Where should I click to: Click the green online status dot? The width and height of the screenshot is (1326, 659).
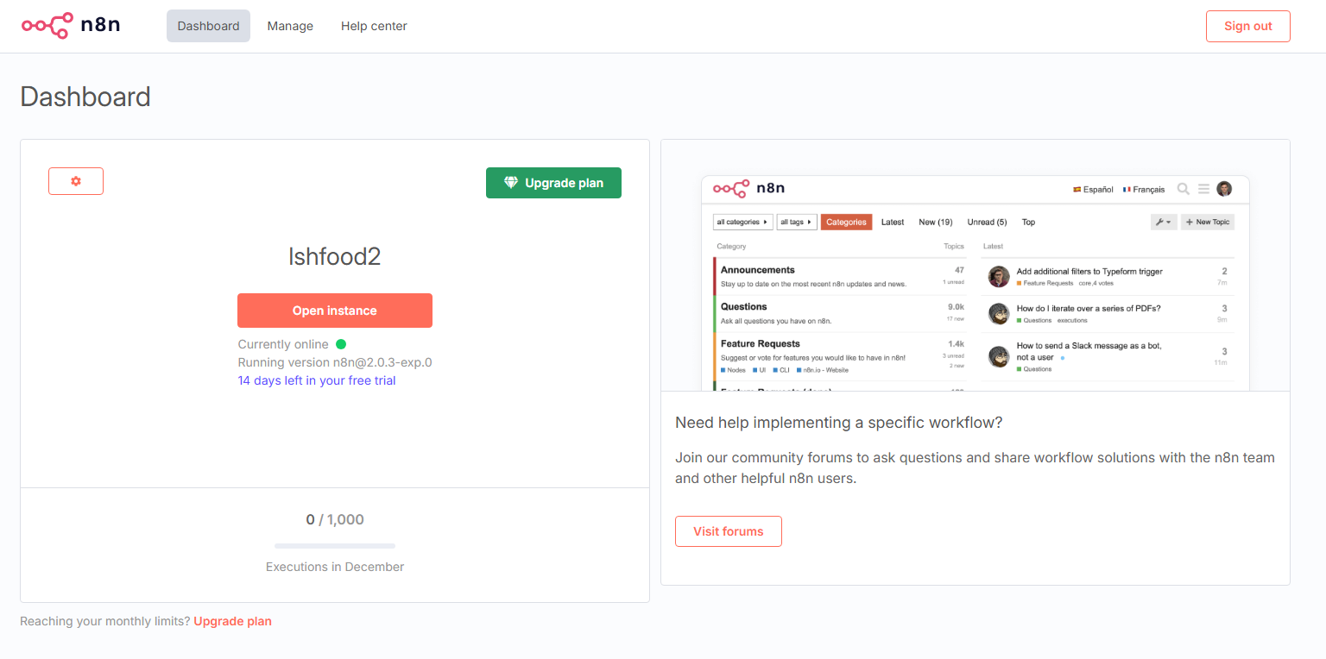(x=340, y=344)
